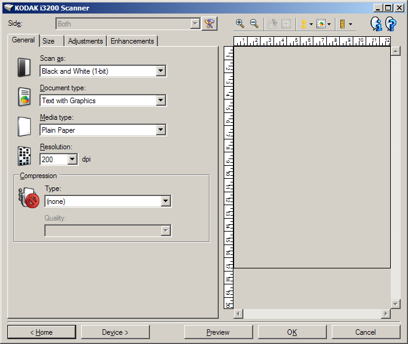Click the vertical ruler beside preview
Screen dimensions: 408x344
229,178
